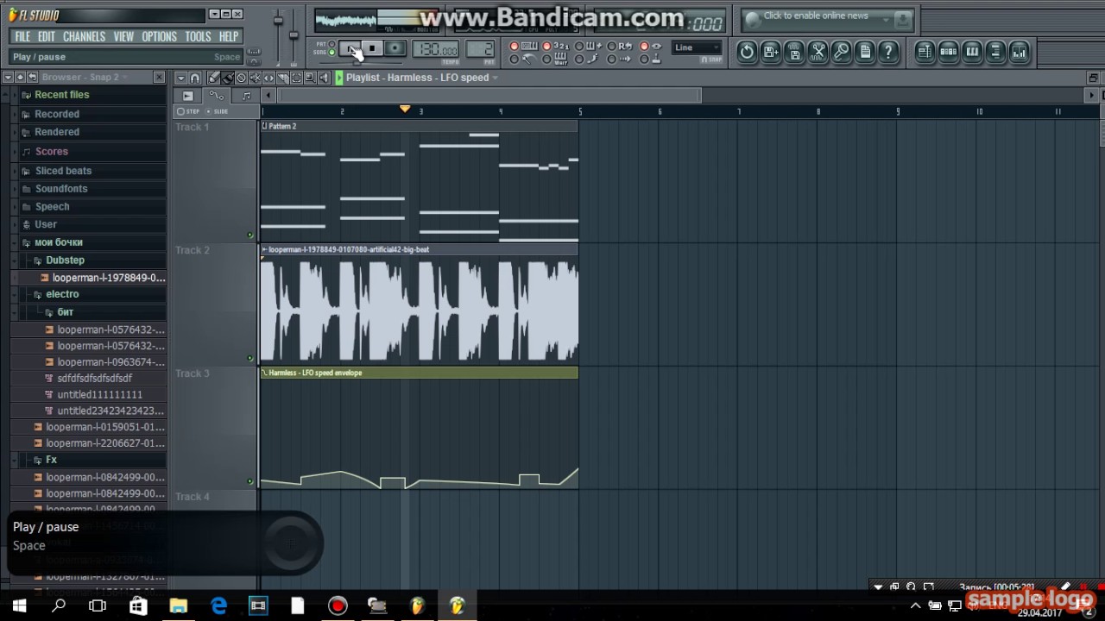Select the delete tool in playlist
Viewport: 1105px width, 621px height.
[x=241, y=78]
